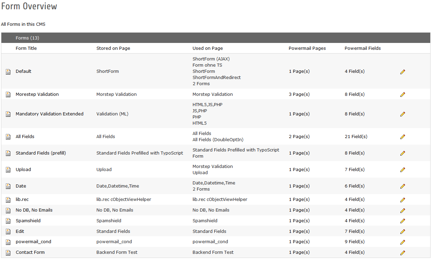The width and height of the screenshot is (433, 260).
Task: Open All Fields (DoubleOptIn) page
Action: (218, 140)
